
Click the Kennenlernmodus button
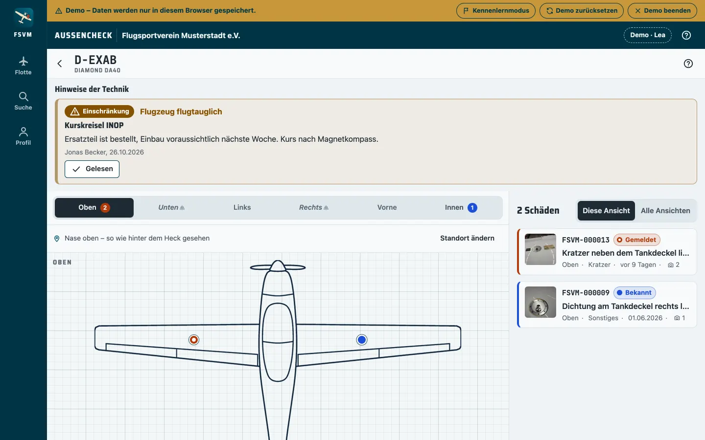[x=496, y=11]
